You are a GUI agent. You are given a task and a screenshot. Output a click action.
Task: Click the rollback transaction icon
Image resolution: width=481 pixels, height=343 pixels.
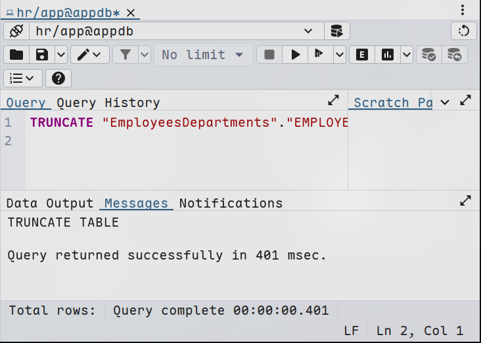454,55
